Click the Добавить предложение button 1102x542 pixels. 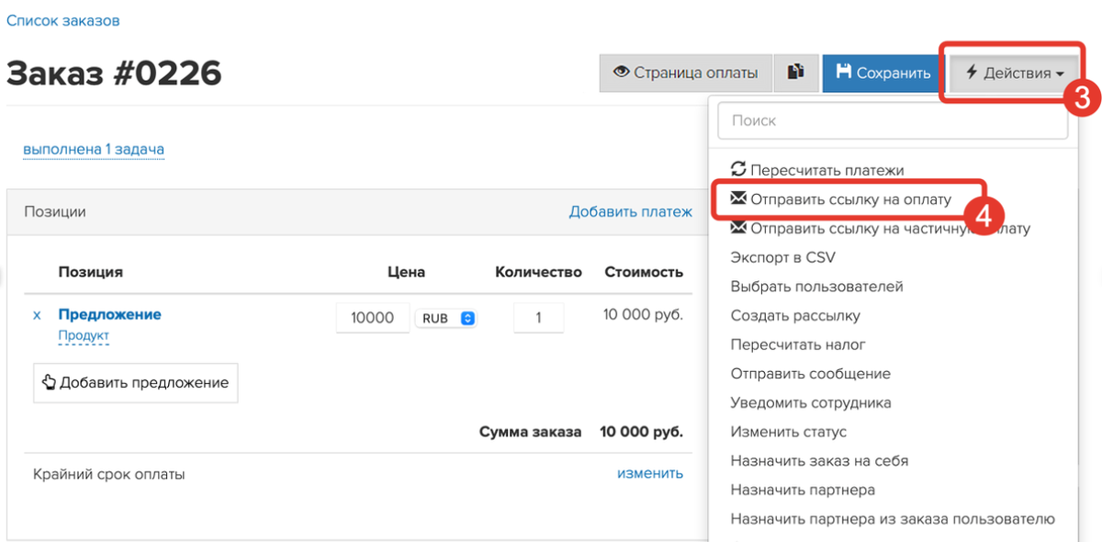click(x=136, y=382)
